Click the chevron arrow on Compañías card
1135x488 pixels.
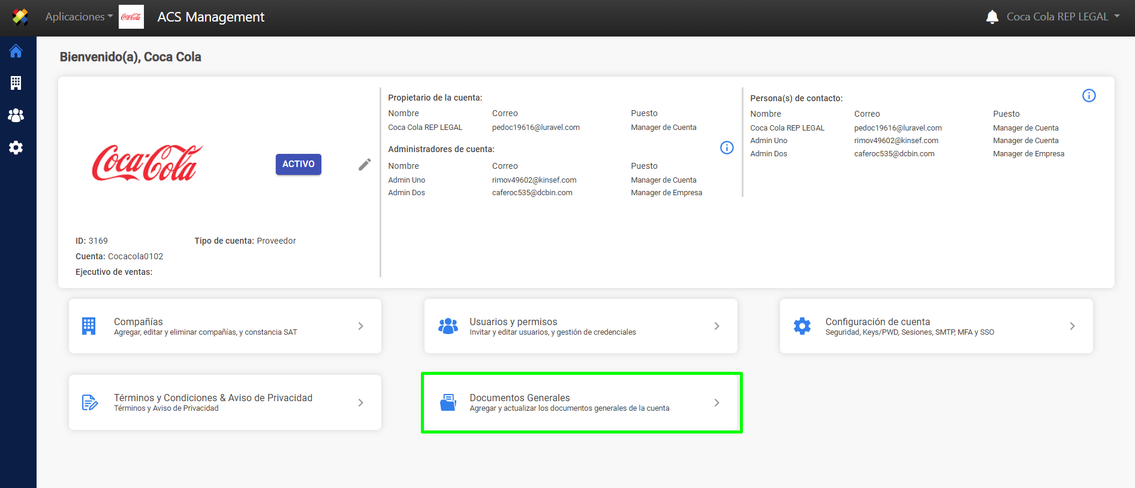[x=360, y=326]
